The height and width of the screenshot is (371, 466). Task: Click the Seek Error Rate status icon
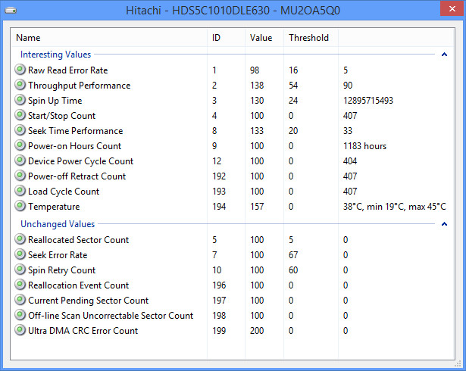coord(20,254)
